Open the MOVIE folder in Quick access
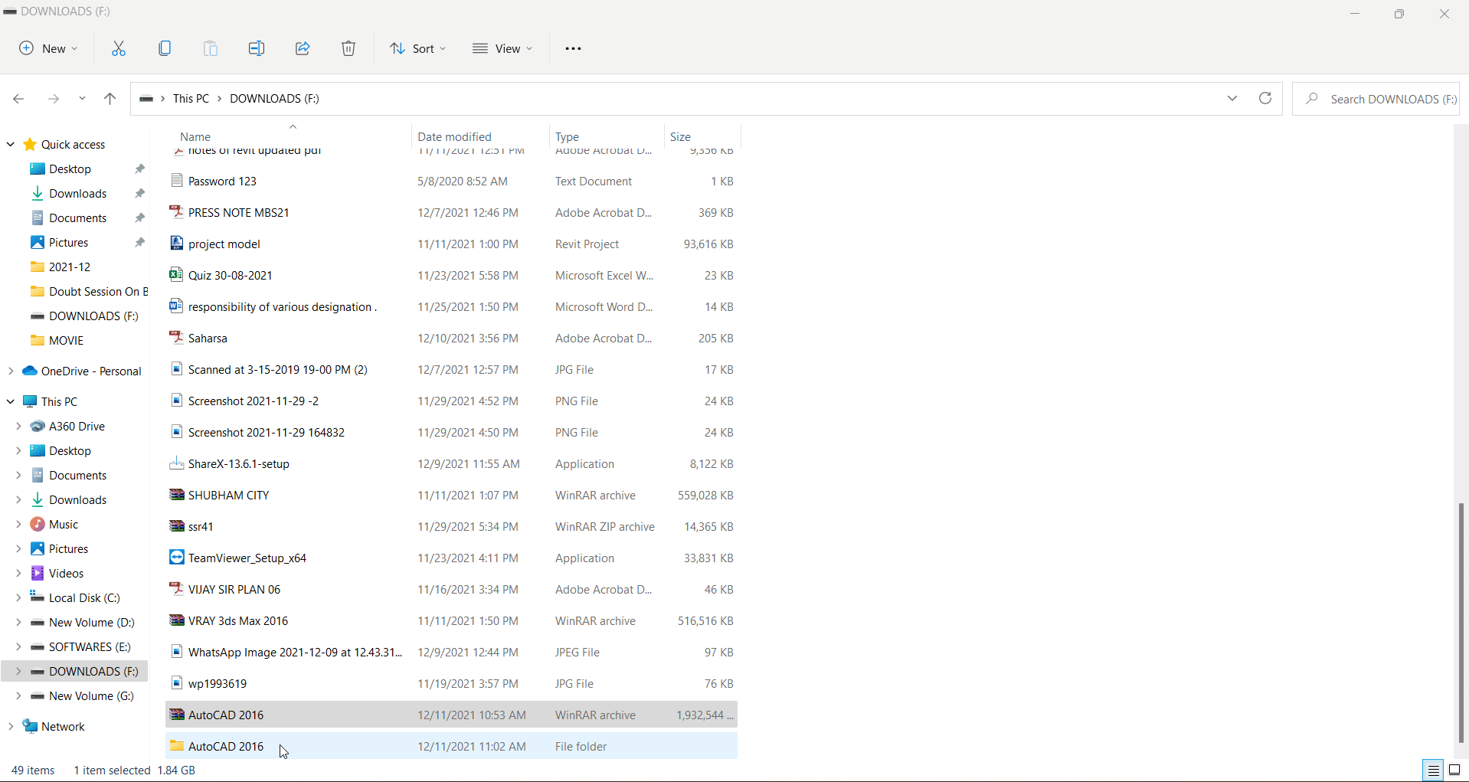Screen dimensions: 1469x782 pyautogui.click(x=66, y=340)
